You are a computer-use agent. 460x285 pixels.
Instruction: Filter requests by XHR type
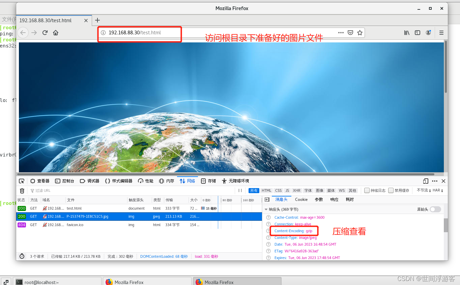(296, 190)
